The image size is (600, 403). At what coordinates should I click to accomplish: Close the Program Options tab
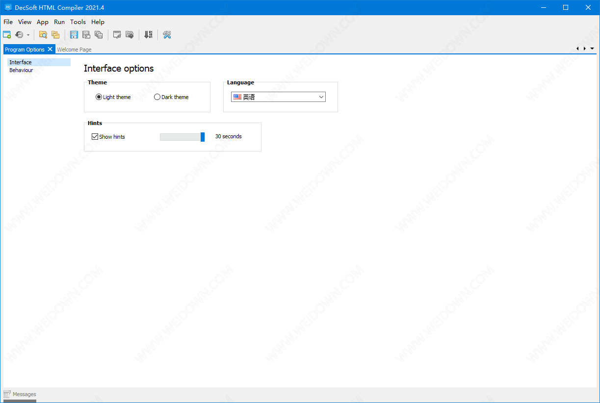[50, 50]
